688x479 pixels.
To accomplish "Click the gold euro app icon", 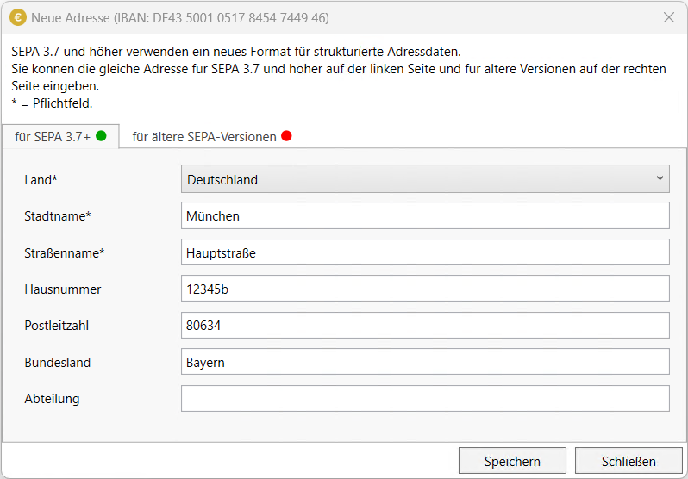I will pos(18,17).
